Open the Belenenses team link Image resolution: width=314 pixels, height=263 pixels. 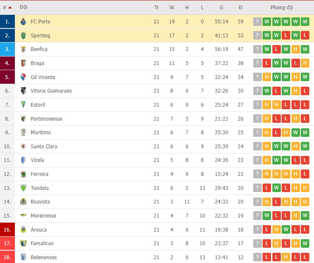43,257
